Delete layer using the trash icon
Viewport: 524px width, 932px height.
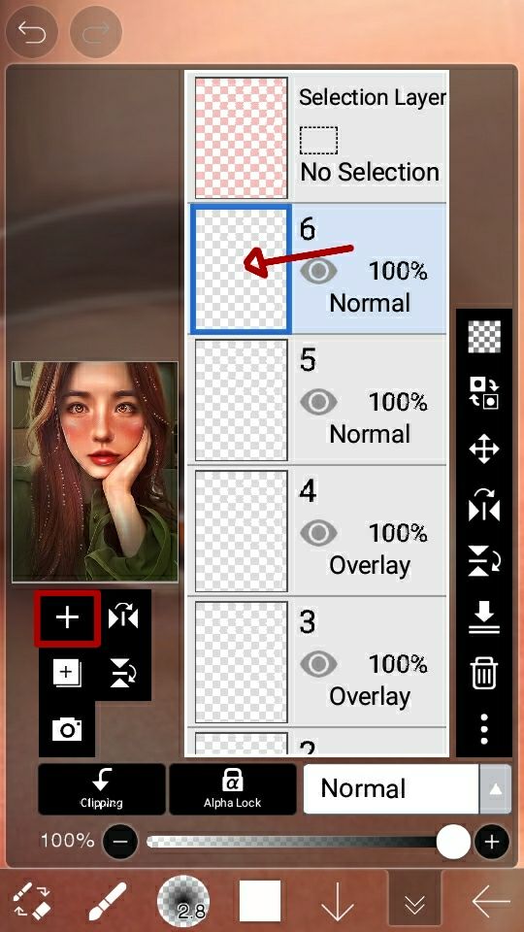484,674
